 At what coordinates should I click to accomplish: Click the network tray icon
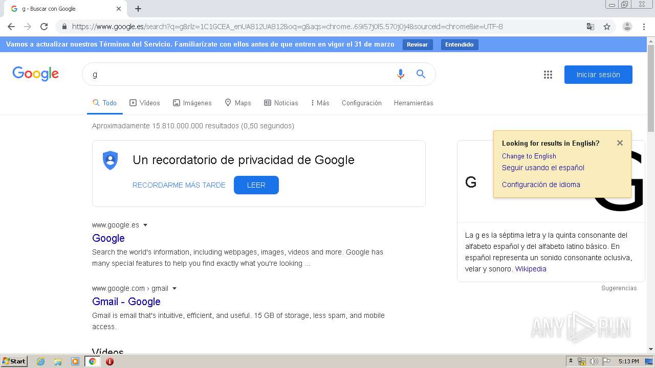click(582, 361)
